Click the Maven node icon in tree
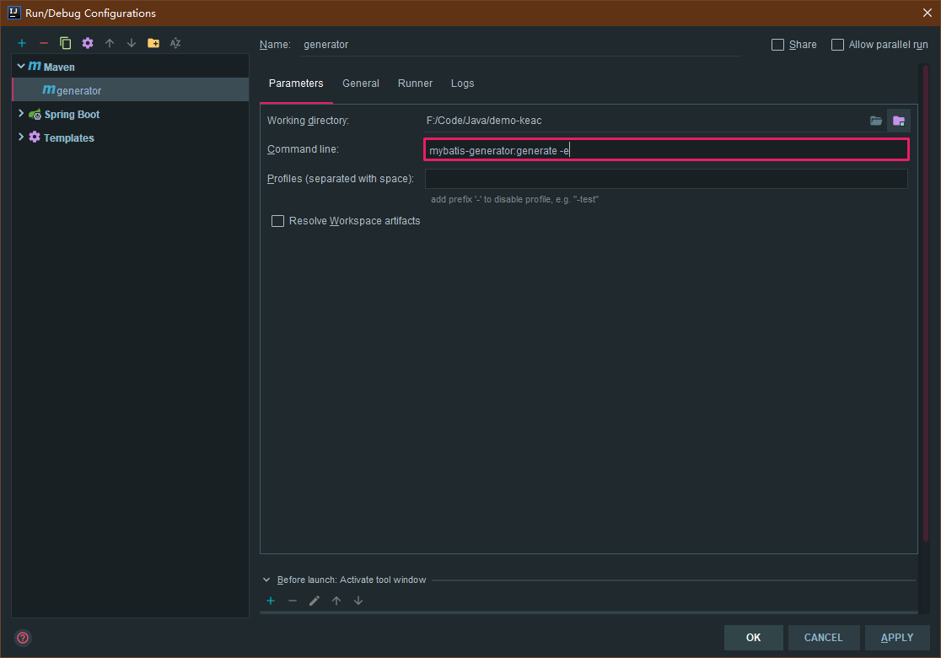941x658 pixels. (35, 66)
